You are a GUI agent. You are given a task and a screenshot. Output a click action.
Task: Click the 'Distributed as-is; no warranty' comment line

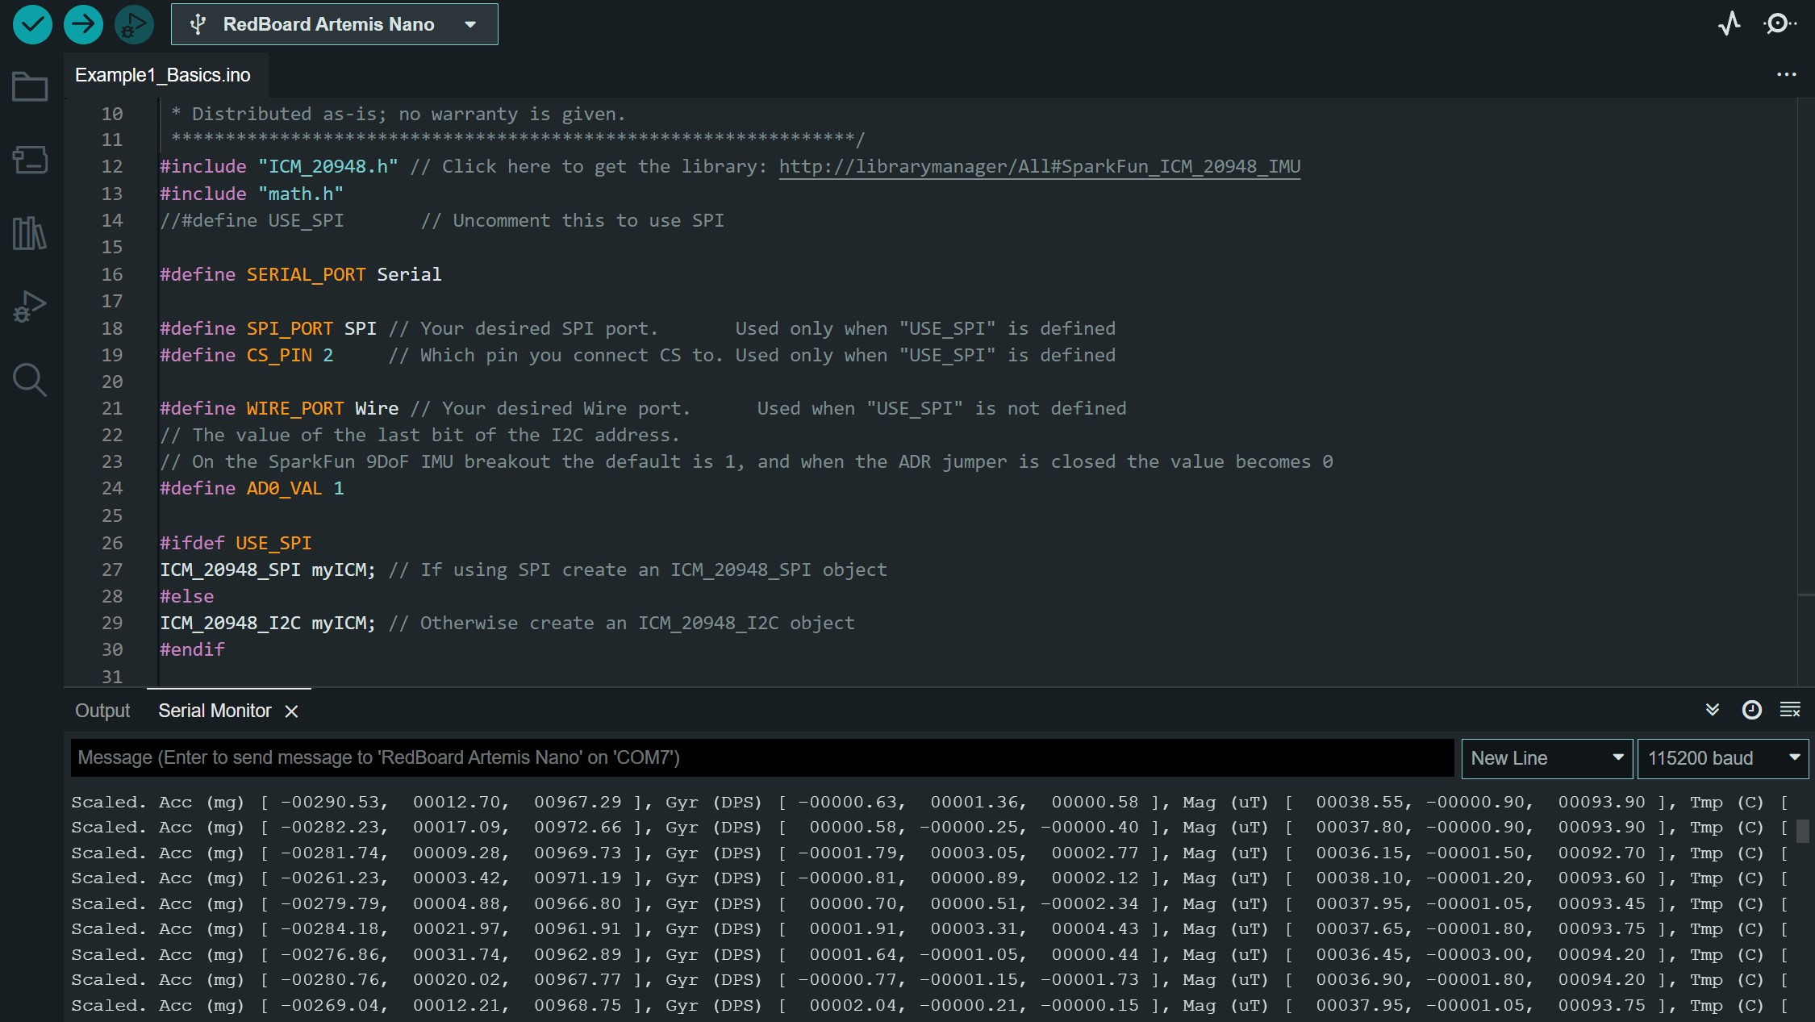click(x=398, y=115)
